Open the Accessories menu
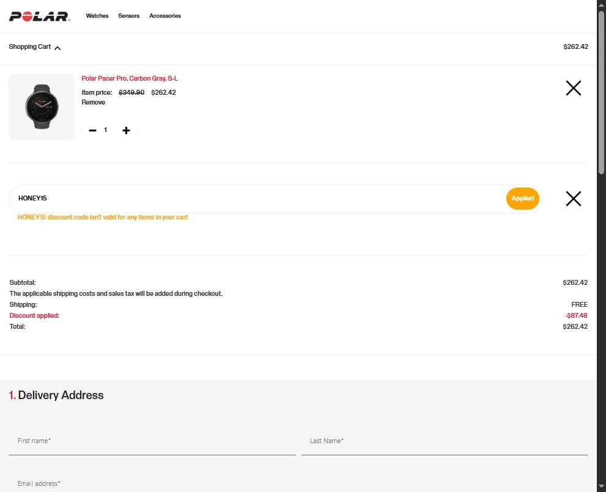 [x=165, y=16]
